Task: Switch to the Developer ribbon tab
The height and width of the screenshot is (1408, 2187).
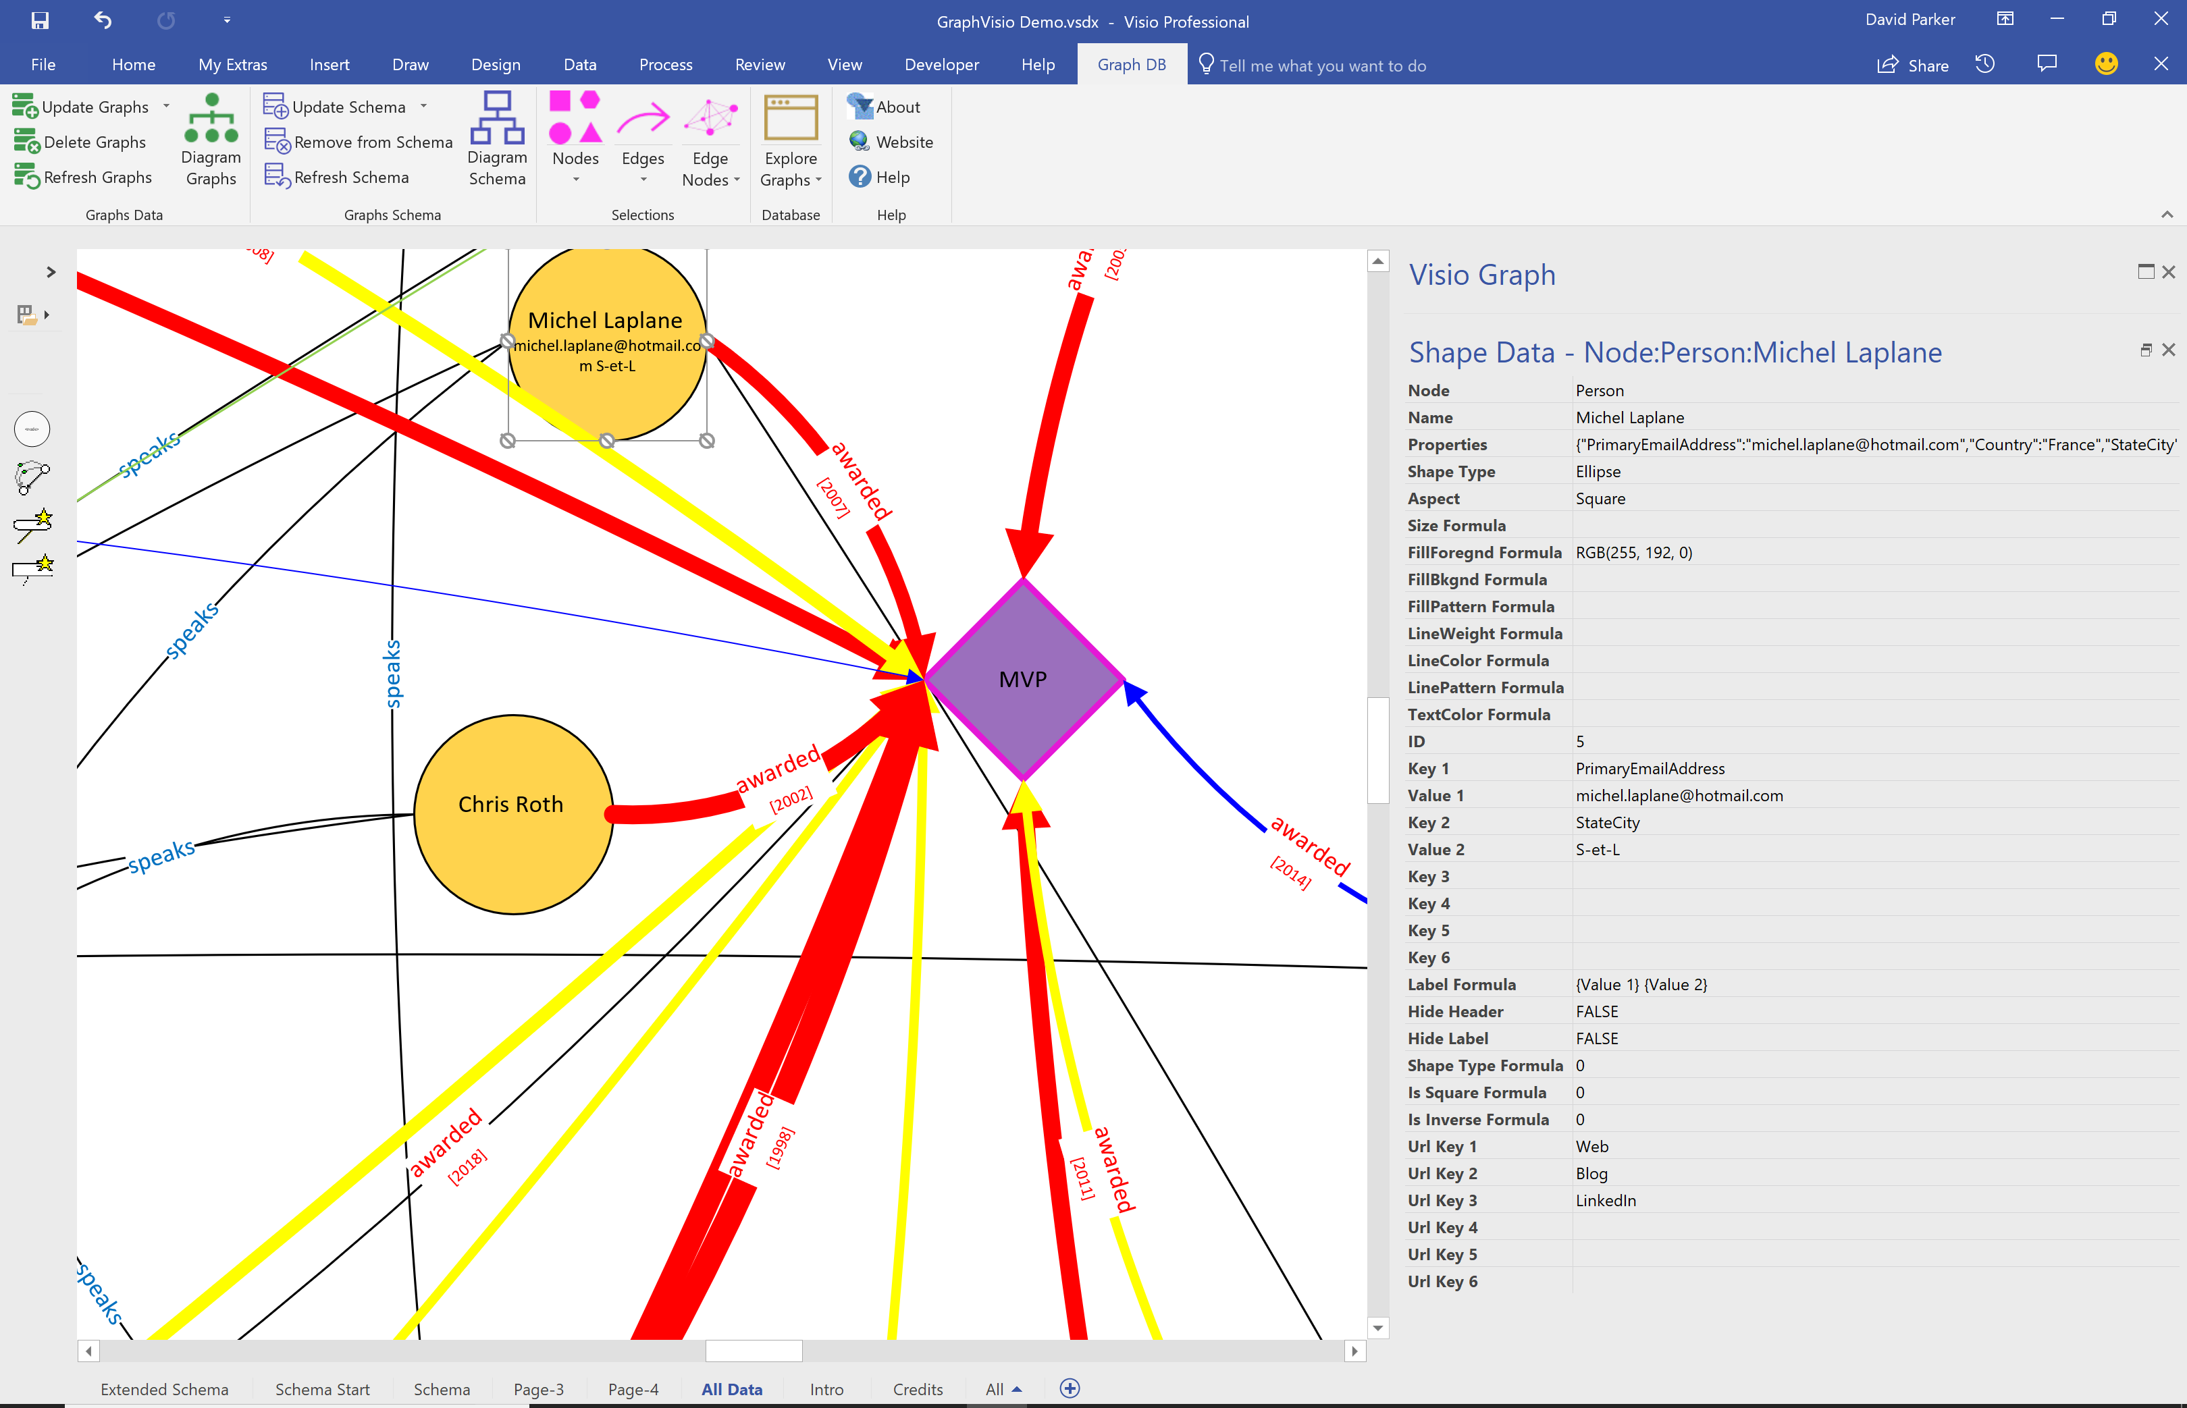Action: 941,65
